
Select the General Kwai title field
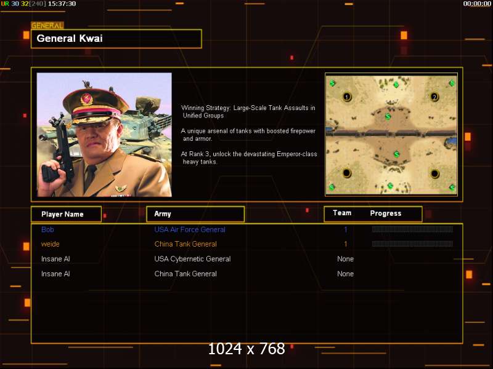pyautogui.click(x=116, y=39)
